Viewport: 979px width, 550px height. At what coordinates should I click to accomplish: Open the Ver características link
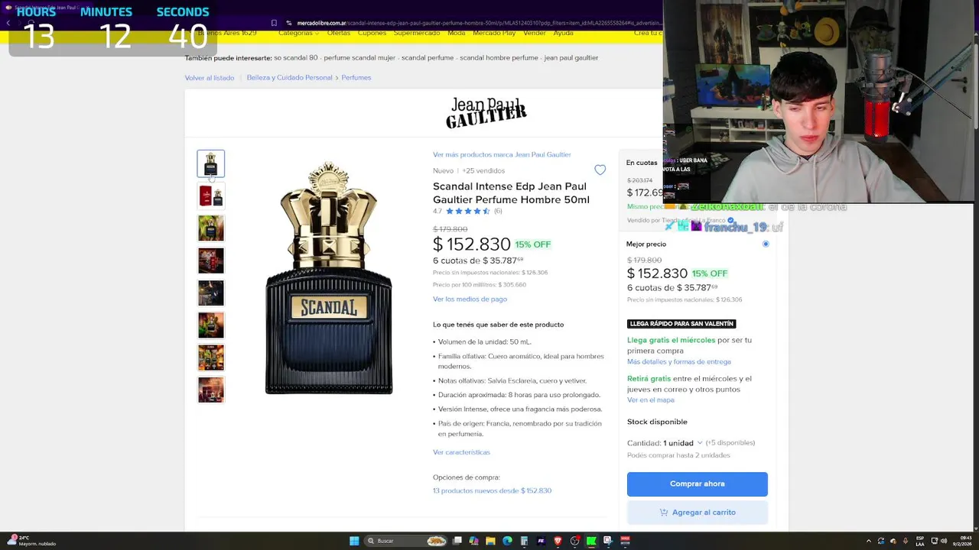pos(461,452)
